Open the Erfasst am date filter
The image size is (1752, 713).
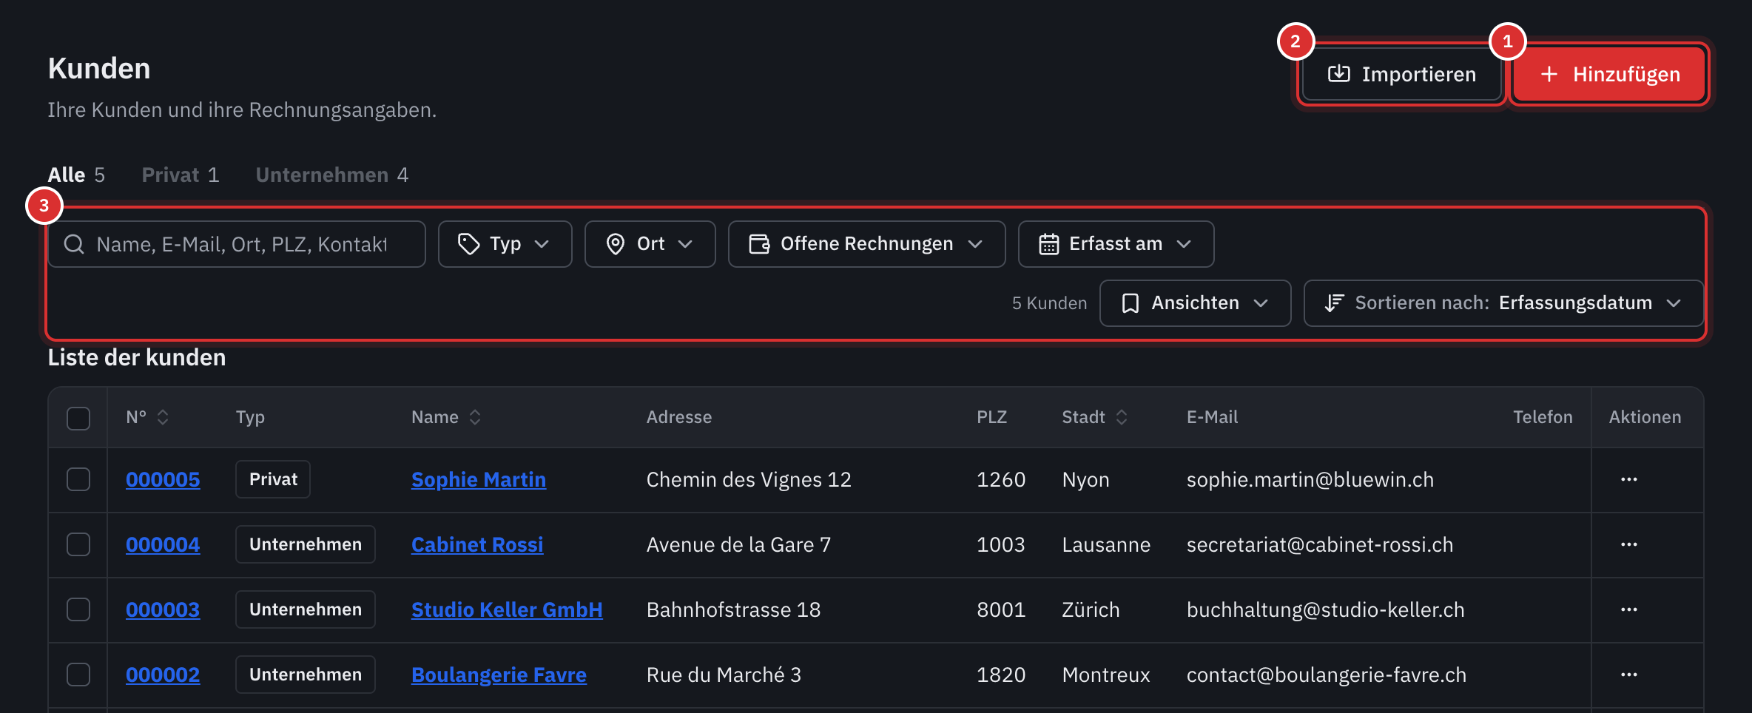pos(1116,244)
